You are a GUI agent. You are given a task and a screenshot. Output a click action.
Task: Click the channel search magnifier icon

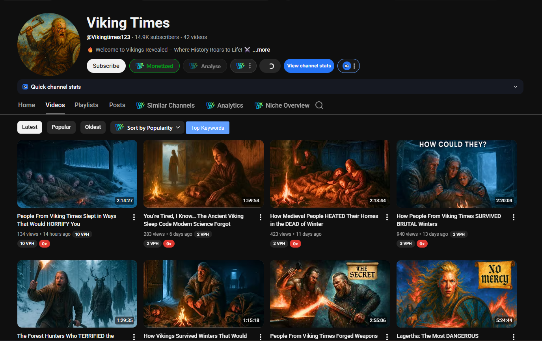(319, 105)
